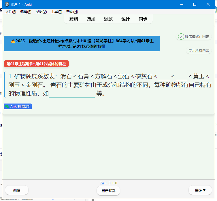Click the blue deck title banner
Image resolution: width=217 pixels, height=201 pixels.
coord(82,43)
